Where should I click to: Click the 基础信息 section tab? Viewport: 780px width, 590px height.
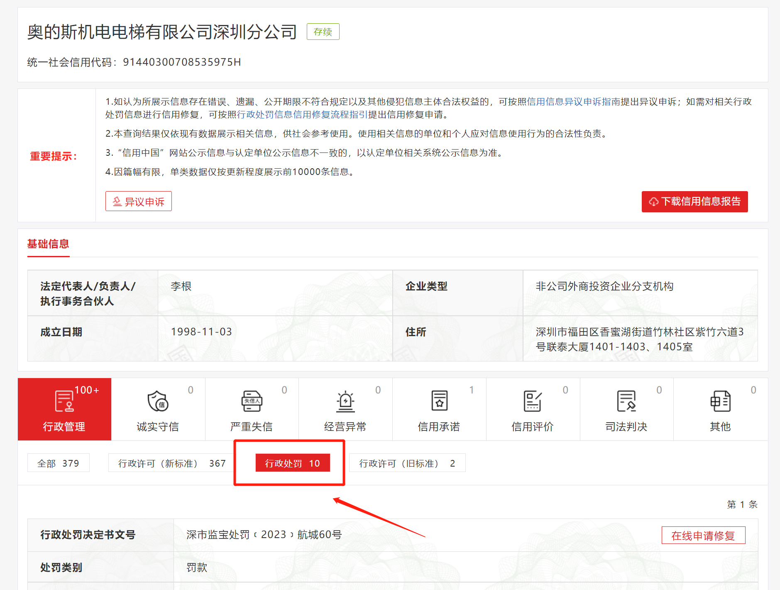tap(48, 244)
